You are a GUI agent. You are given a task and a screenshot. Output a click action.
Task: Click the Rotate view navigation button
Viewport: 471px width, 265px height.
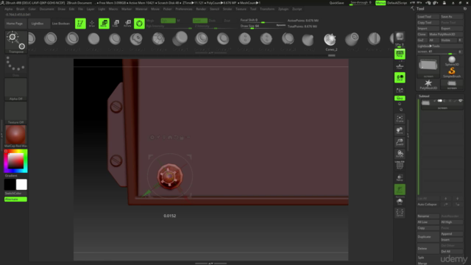click(x=400, y=154)
